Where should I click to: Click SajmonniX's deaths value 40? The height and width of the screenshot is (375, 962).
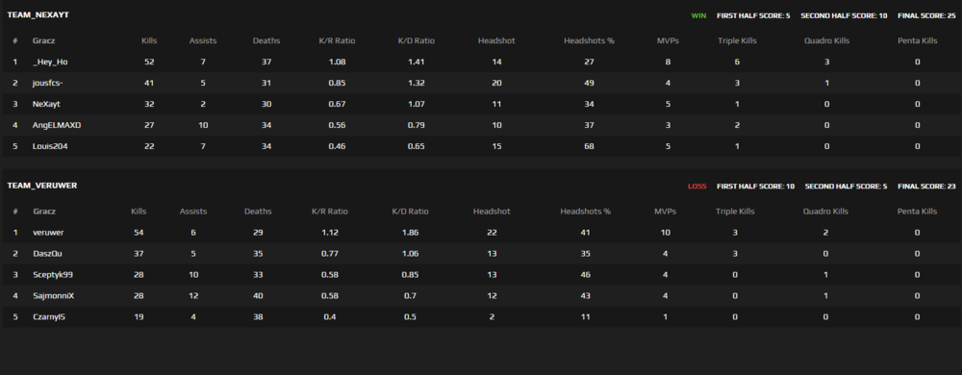point(258,295)
